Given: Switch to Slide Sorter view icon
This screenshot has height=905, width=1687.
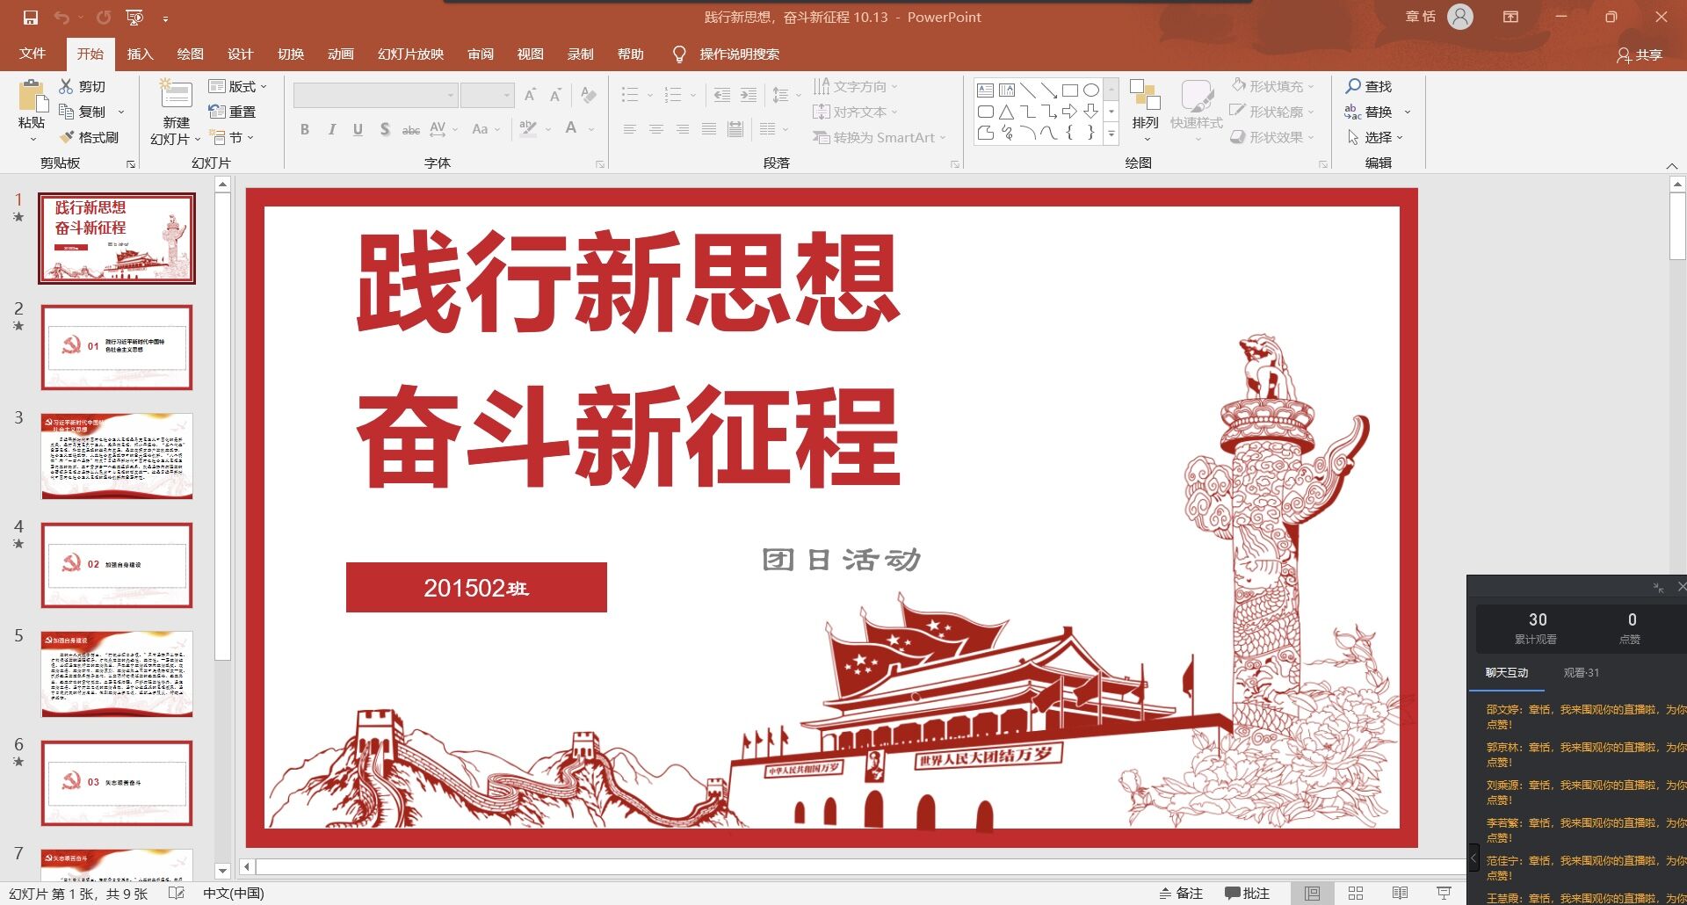Looking at the screenshot, I should click(x=1356, y=893).
